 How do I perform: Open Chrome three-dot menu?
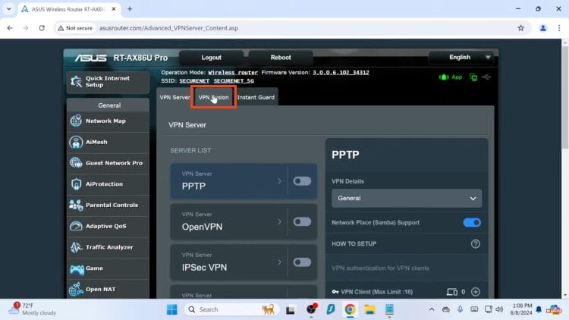point(559,28)
